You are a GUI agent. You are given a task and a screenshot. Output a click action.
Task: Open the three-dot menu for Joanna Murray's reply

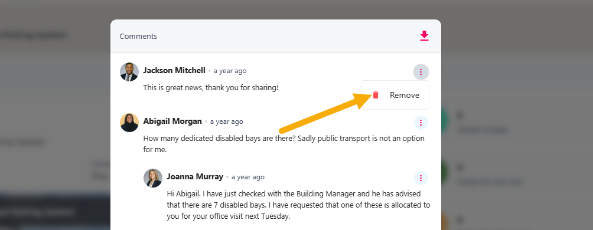[x=421, y=178]
